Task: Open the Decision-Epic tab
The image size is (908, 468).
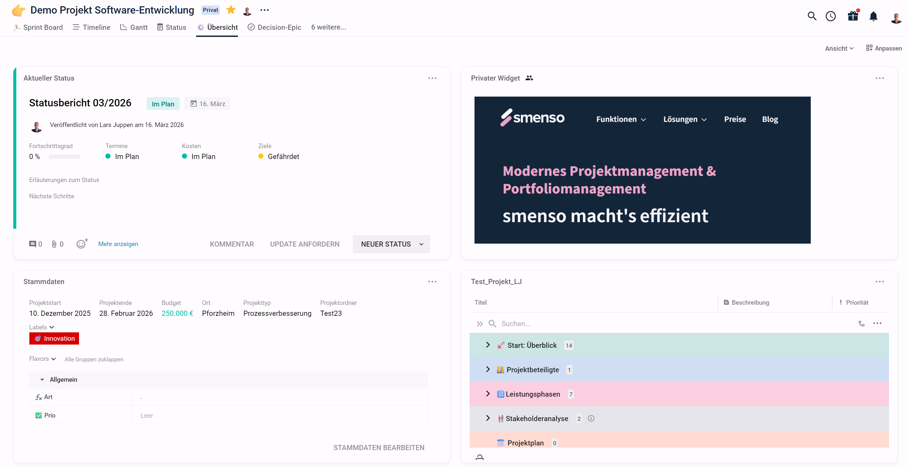Action: pos(274,27)
